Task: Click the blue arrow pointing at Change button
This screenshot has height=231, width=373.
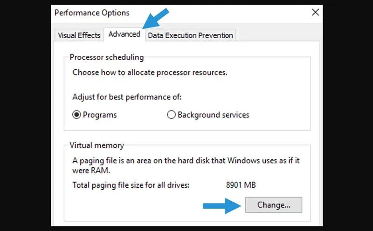Action: point(222,206)
